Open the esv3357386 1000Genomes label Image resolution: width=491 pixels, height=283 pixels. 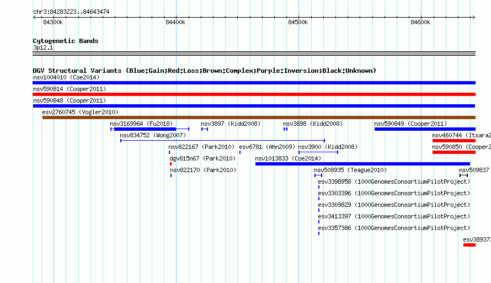[x=394, y=228]
